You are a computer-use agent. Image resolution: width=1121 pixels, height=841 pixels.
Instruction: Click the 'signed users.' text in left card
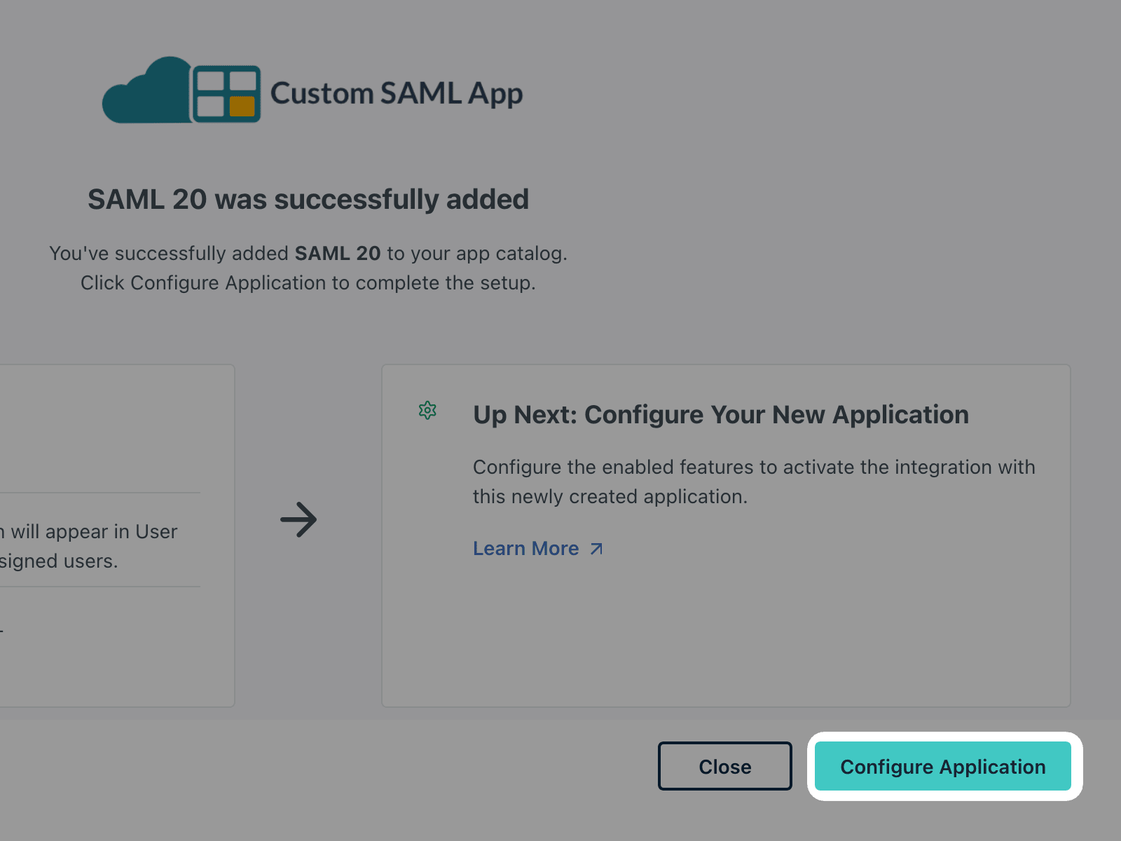click(x=59, y=561)
